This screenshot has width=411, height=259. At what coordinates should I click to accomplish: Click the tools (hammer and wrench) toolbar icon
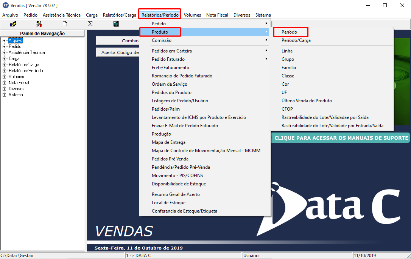[39, 24]
